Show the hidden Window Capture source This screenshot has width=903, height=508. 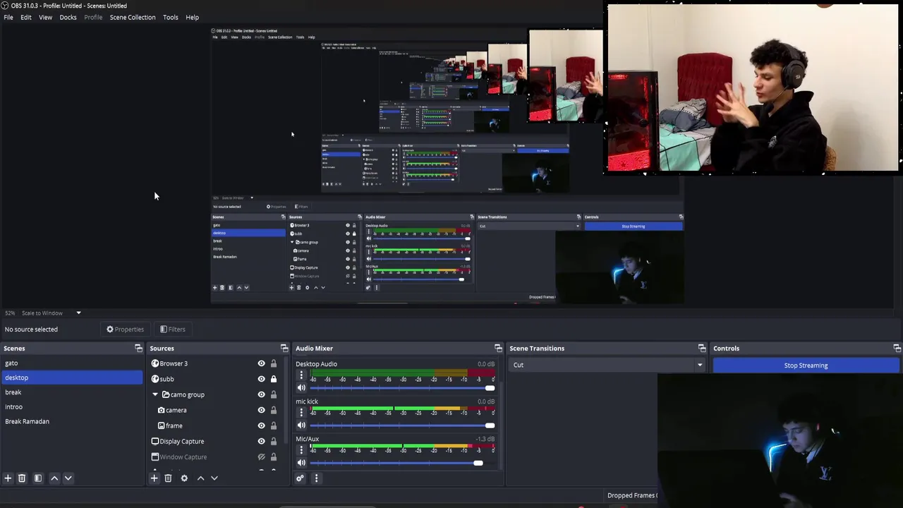point(261,456)
